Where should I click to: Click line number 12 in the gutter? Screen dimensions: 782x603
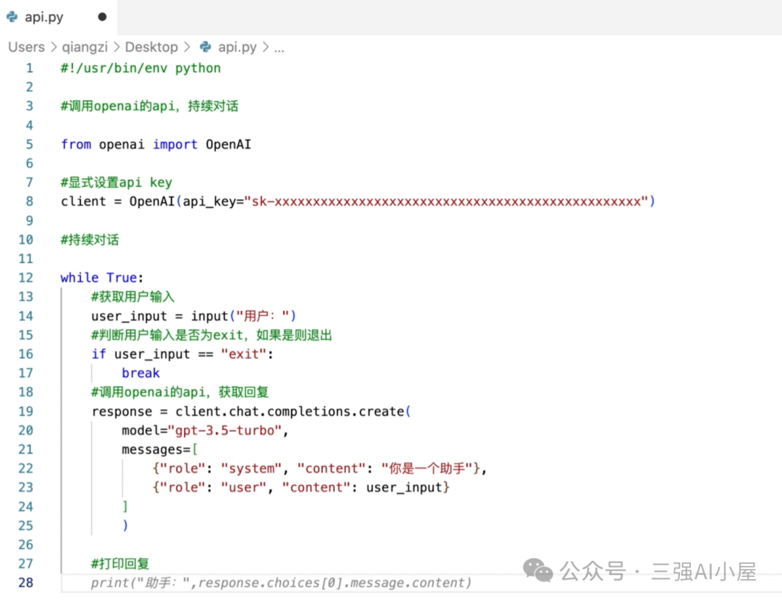pos(25,278)
